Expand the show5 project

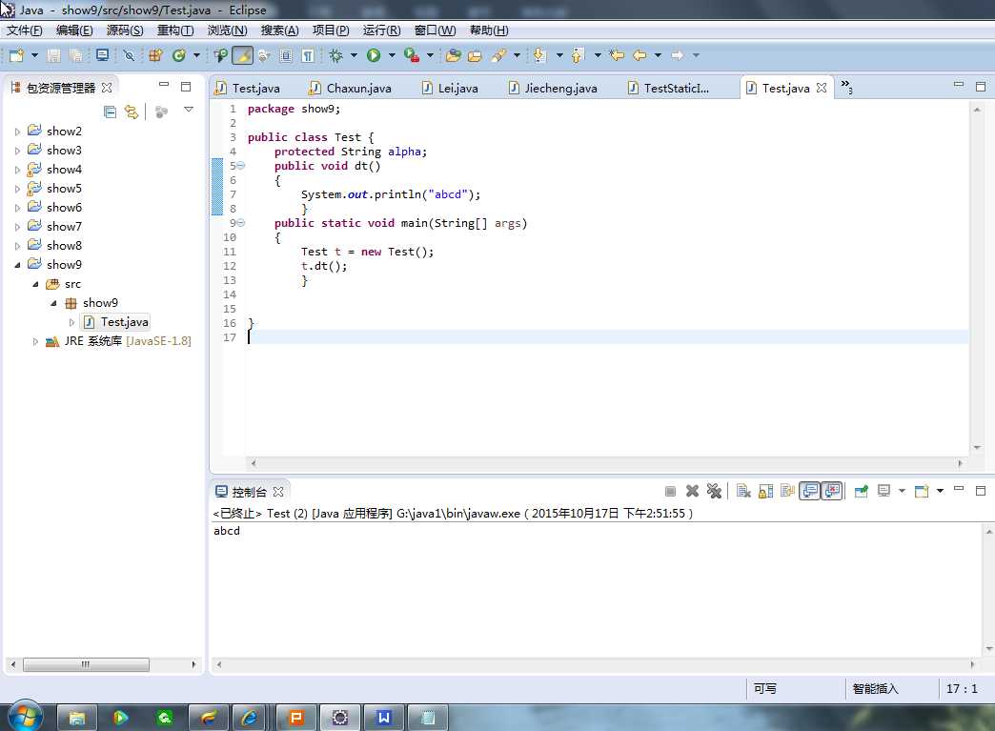click(x=18, y=189)
